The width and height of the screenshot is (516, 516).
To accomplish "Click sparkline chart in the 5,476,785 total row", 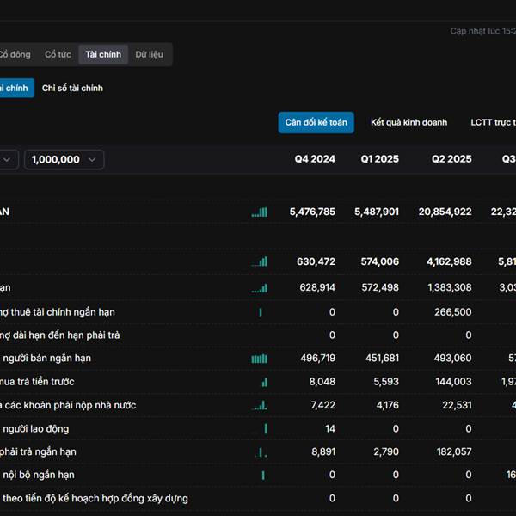I will tap(259, 212).
